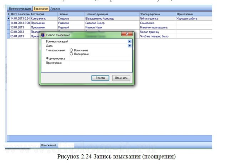The width and height of the screenshot is (228, 164).
Task: Select the date cell 14.04.2013 2:20
Action: (20, 23)
